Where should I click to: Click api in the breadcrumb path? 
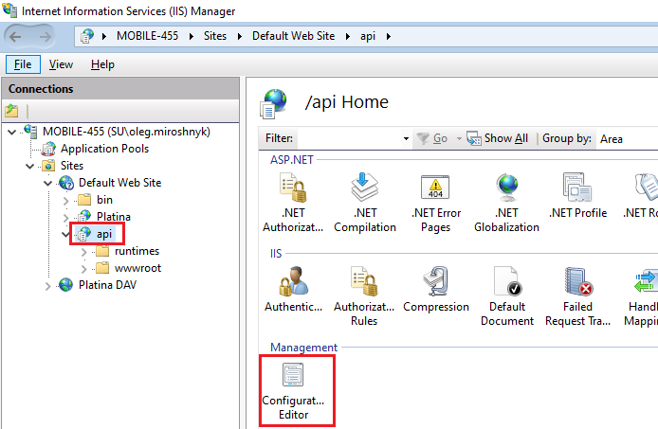point(368,37)
